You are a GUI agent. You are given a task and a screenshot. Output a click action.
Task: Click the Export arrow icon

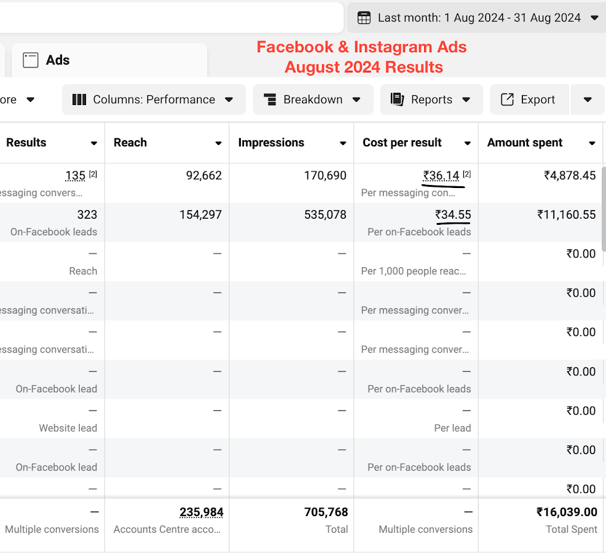point(507,100)
